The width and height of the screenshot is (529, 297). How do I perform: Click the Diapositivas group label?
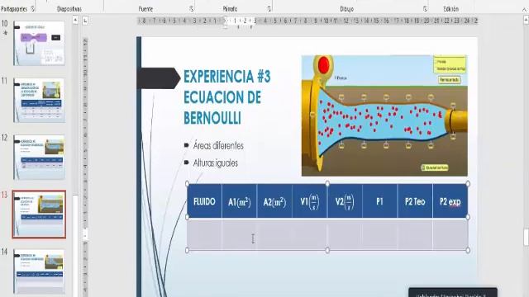69,9
